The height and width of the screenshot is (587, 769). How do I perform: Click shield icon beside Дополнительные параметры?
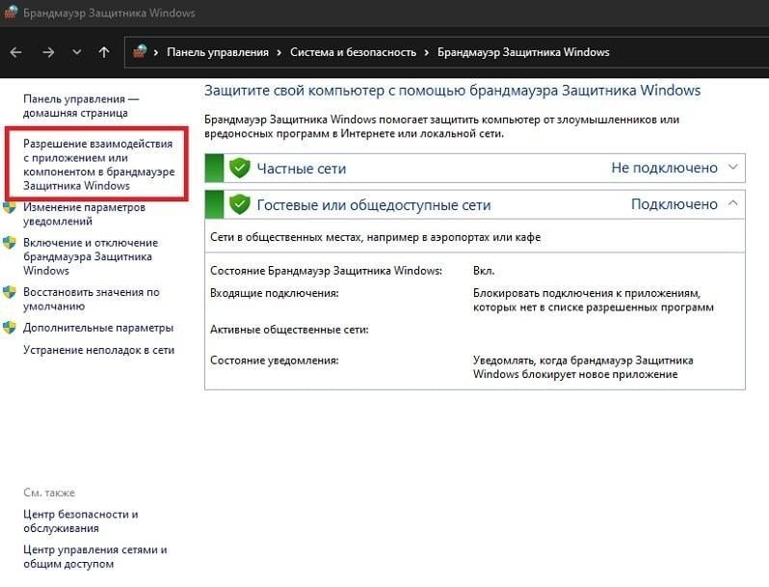click(x=10, y=328)
